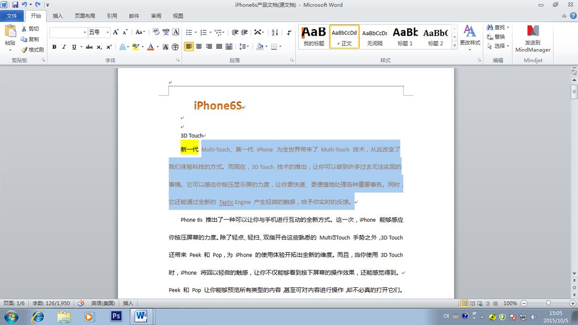Redo action in quick access toolbar
The width and height of the screenshot is (578, 325).
click(x=38, y=5)
